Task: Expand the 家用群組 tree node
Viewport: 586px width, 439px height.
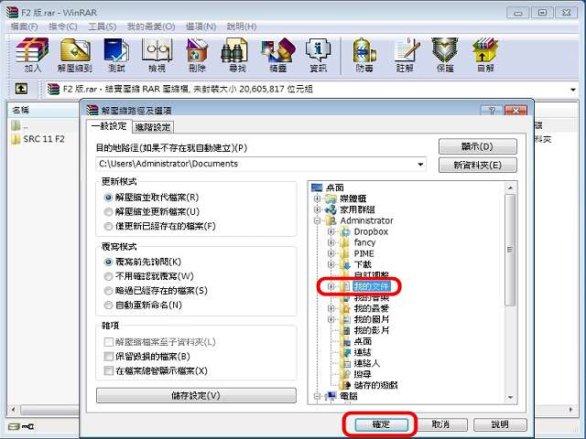Action: (x=318, y=209)
